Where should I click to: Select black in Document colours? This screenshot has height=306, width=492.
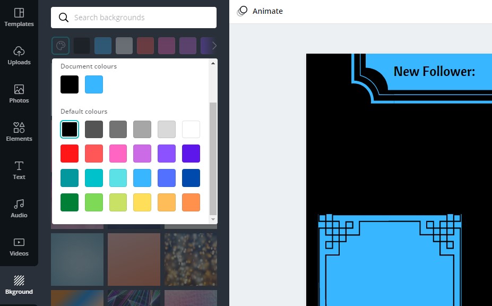click(70, 84)
